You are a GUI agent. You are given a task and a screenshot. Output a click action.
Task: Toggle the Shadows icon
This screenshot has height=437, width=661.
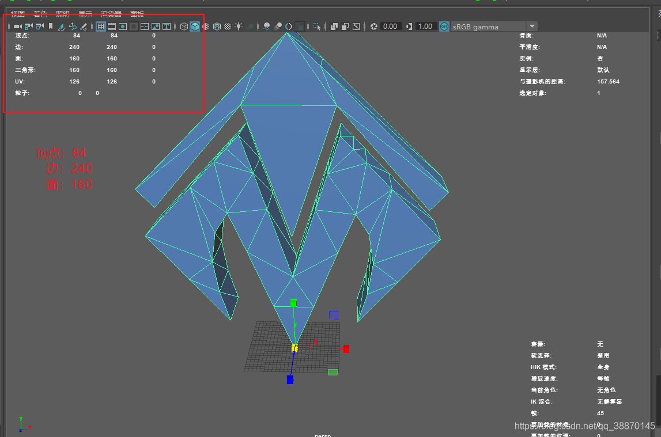pyautogui.click(x=250, y=26)
